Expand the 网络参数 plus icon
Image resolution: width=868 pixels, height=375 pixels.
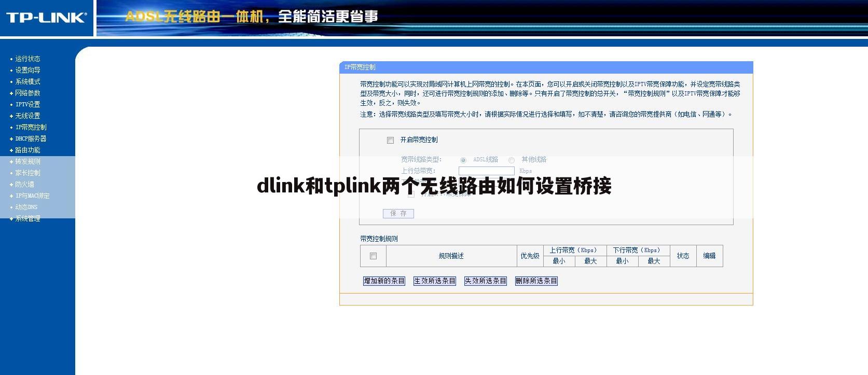point(11,93)
